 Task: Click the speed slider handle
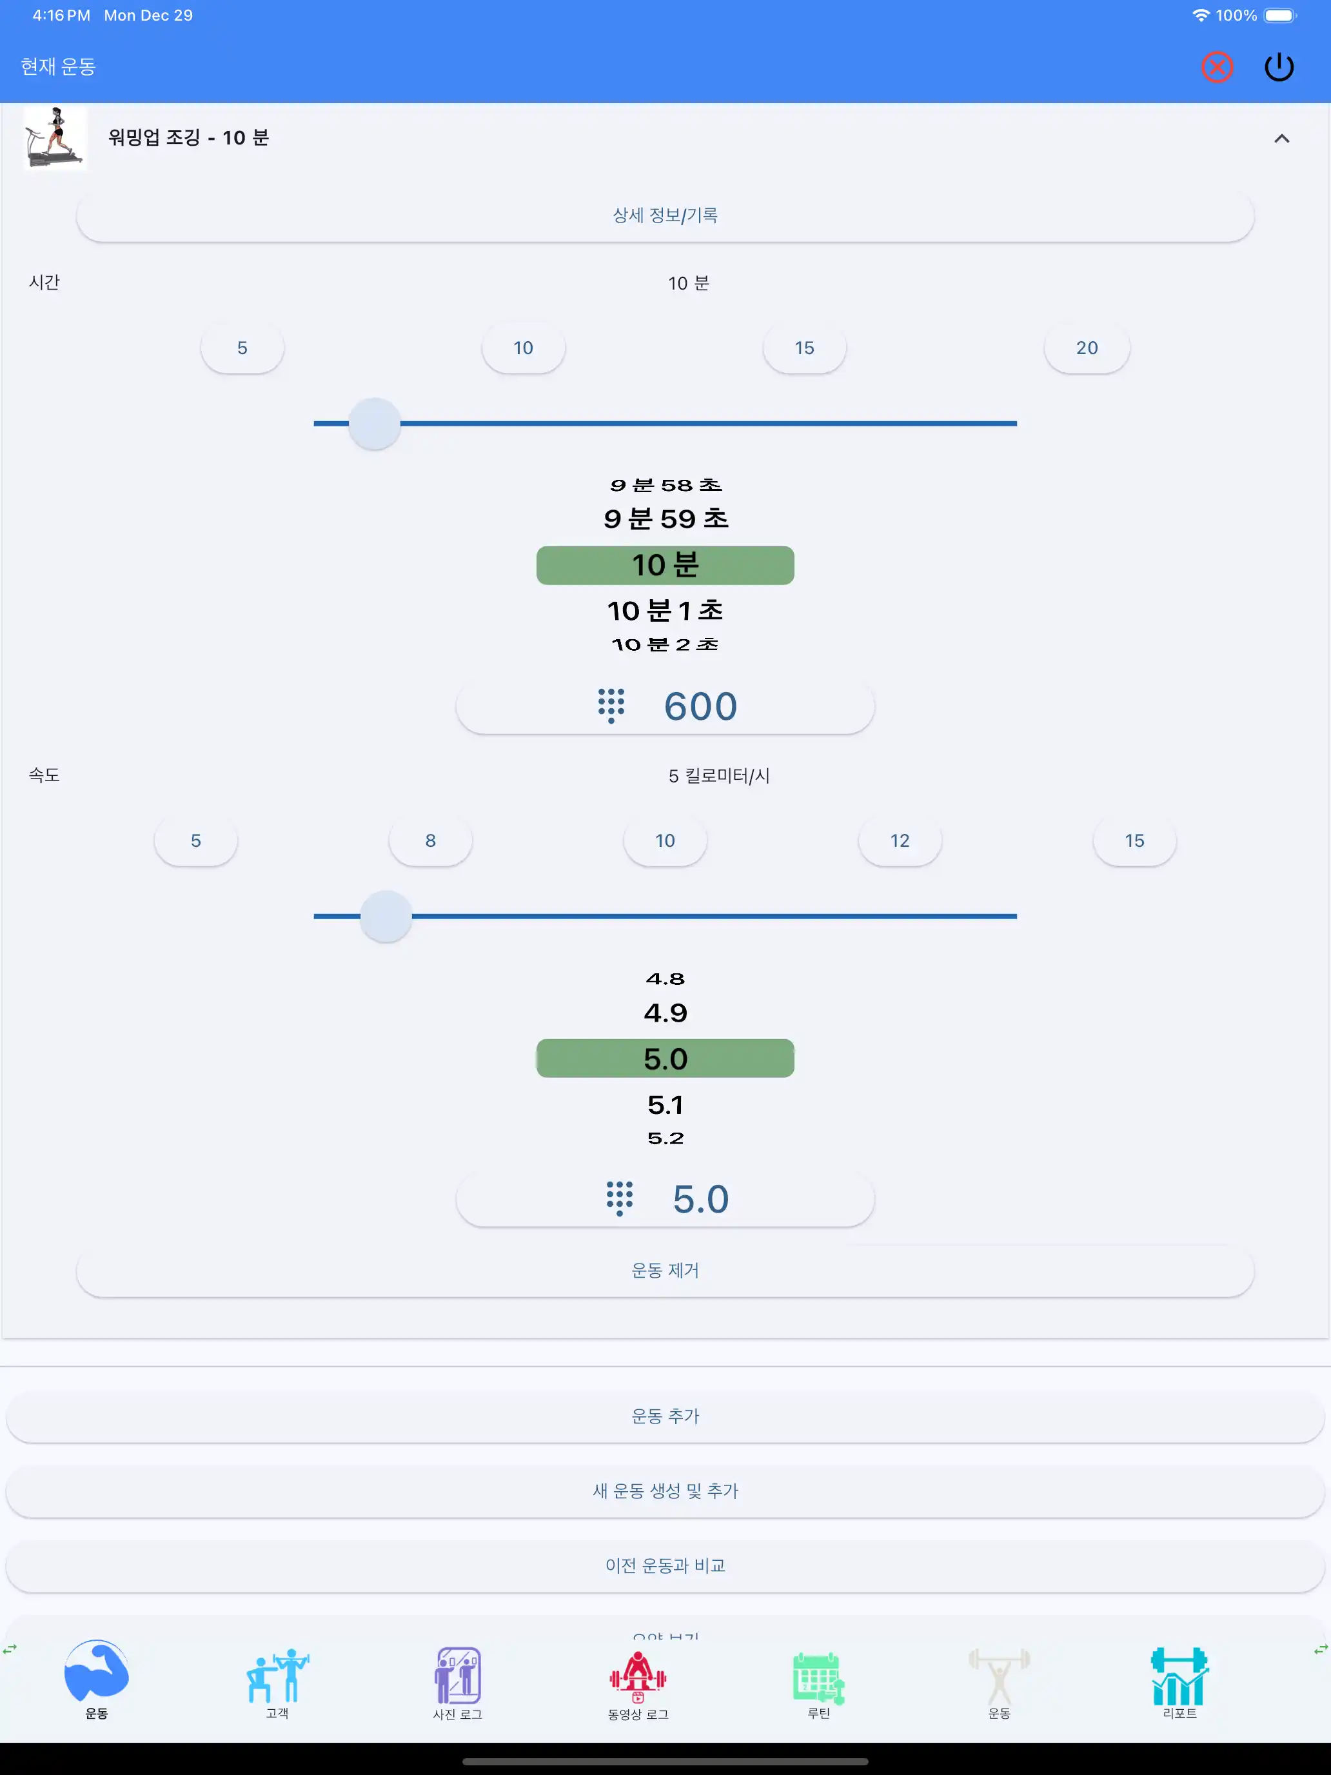pyautogui.click(x=386, y=917)
